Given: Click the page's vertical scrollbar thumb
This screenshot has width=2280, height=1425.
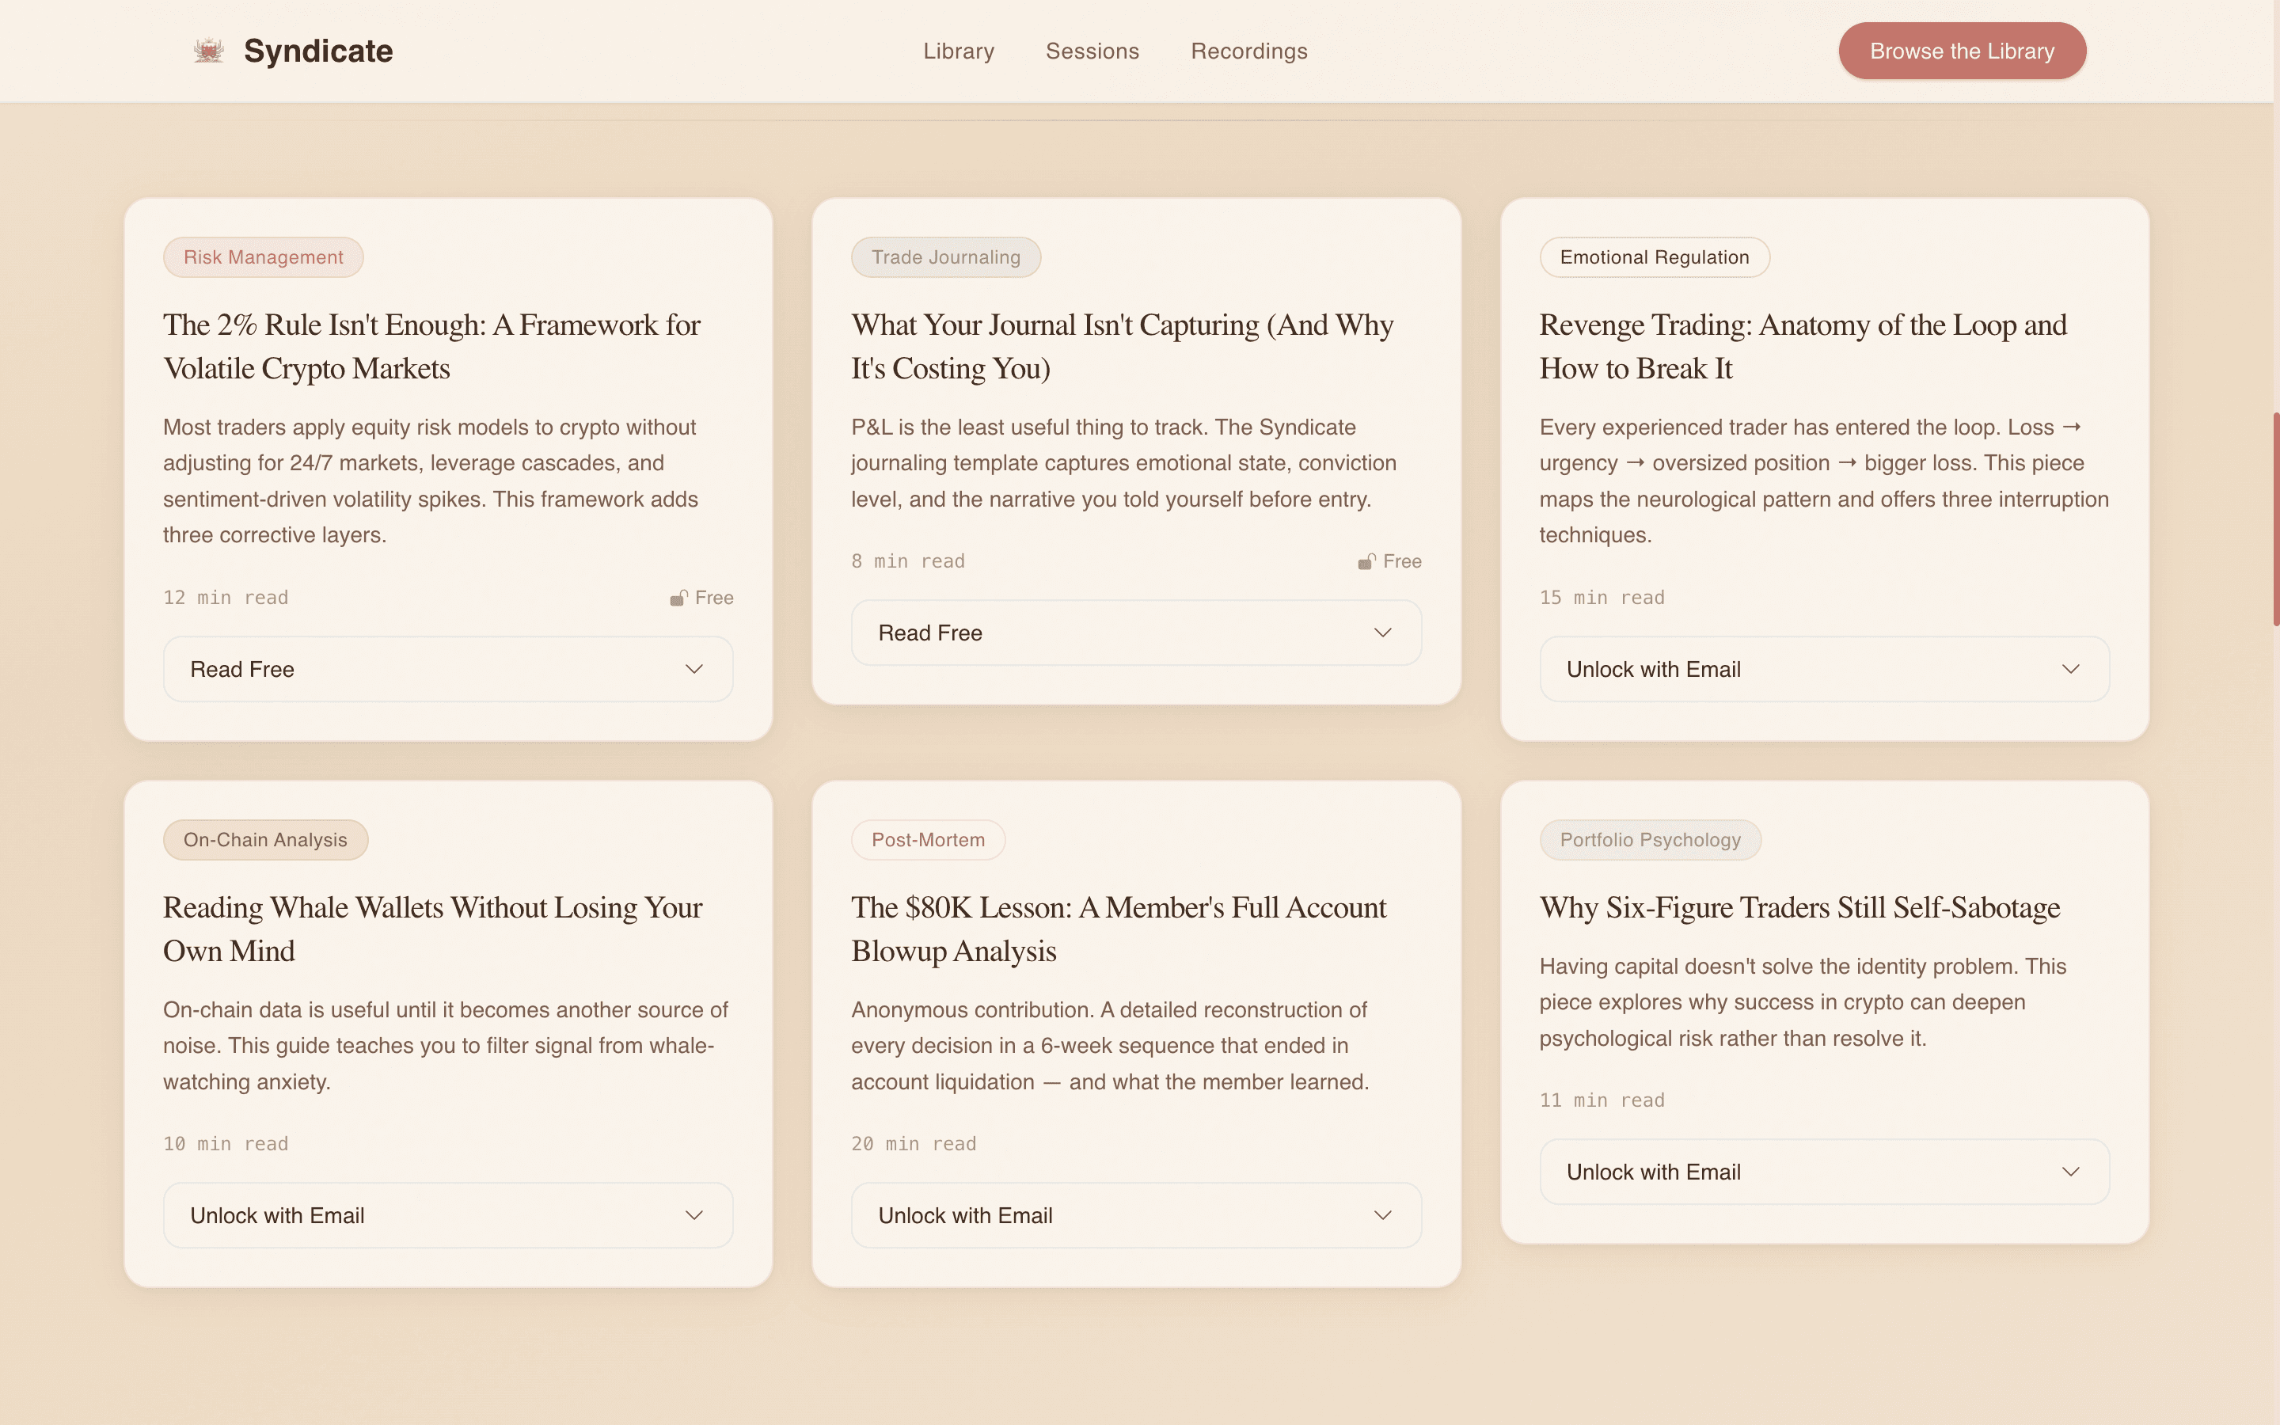Looking at the screenshot, I should pos(2275,519).
